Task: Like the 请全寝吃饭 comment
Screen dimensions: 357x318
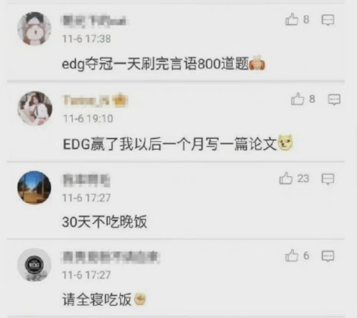Action: point(291,255)
